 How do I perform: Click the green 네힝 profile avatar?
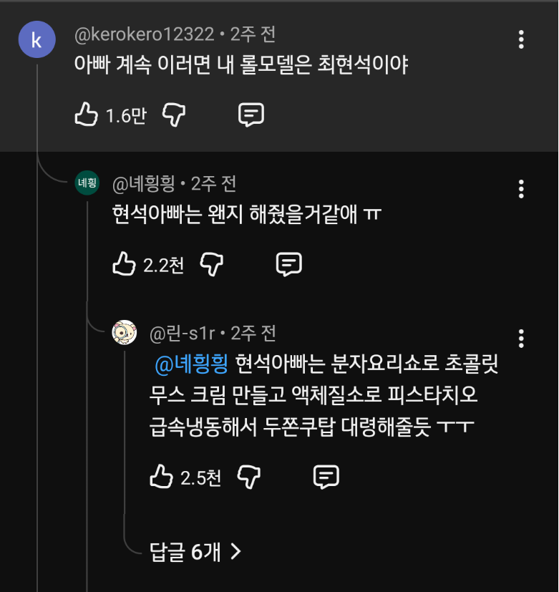point(87,183)
